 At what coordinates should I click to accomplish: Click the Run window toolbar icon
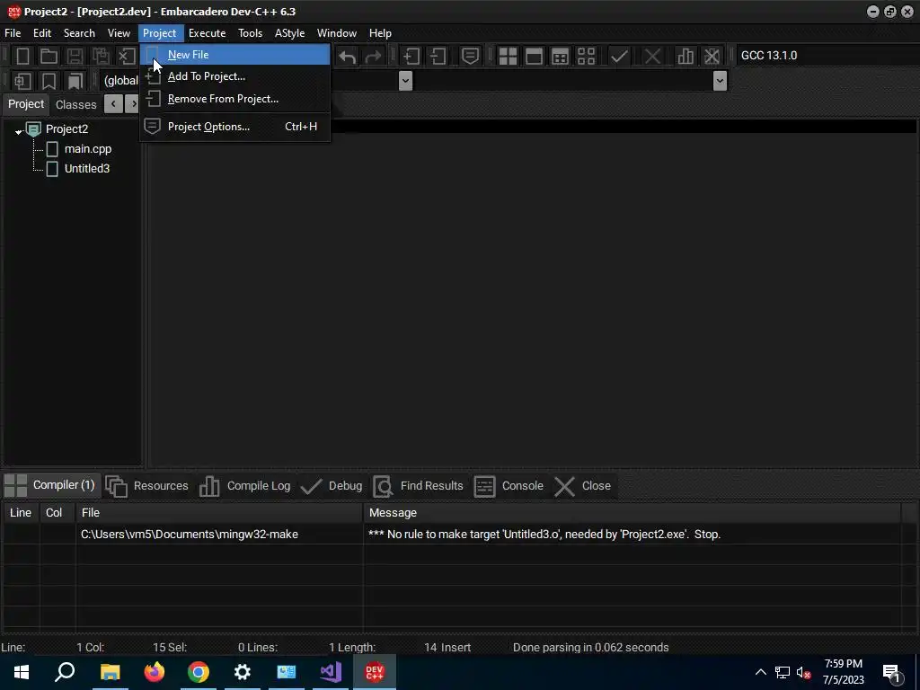(x=534, y=56)
